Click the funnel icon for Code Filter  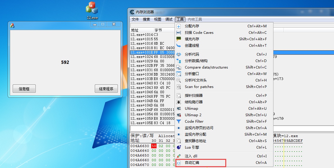coord(179,122)
